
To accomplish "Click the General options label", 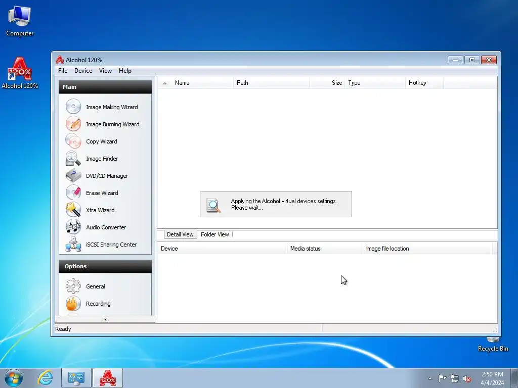I will 96,286.
